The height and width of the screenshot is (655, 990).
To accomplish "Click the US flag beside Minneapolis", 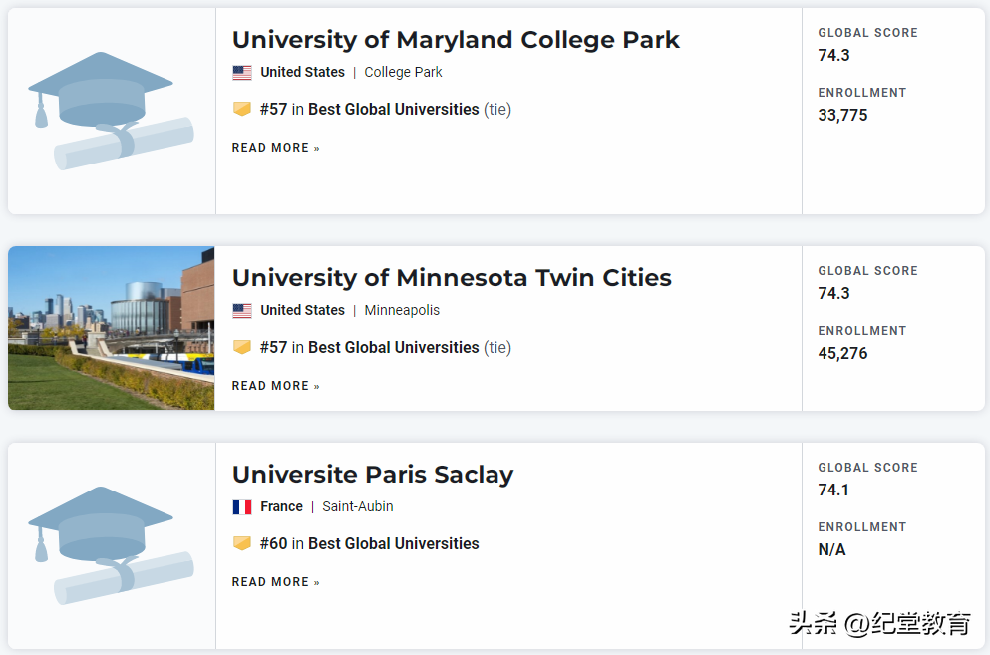I will click(242, 311).
